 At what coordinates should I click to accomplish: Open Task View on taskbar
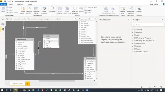(x=11, y=90)
